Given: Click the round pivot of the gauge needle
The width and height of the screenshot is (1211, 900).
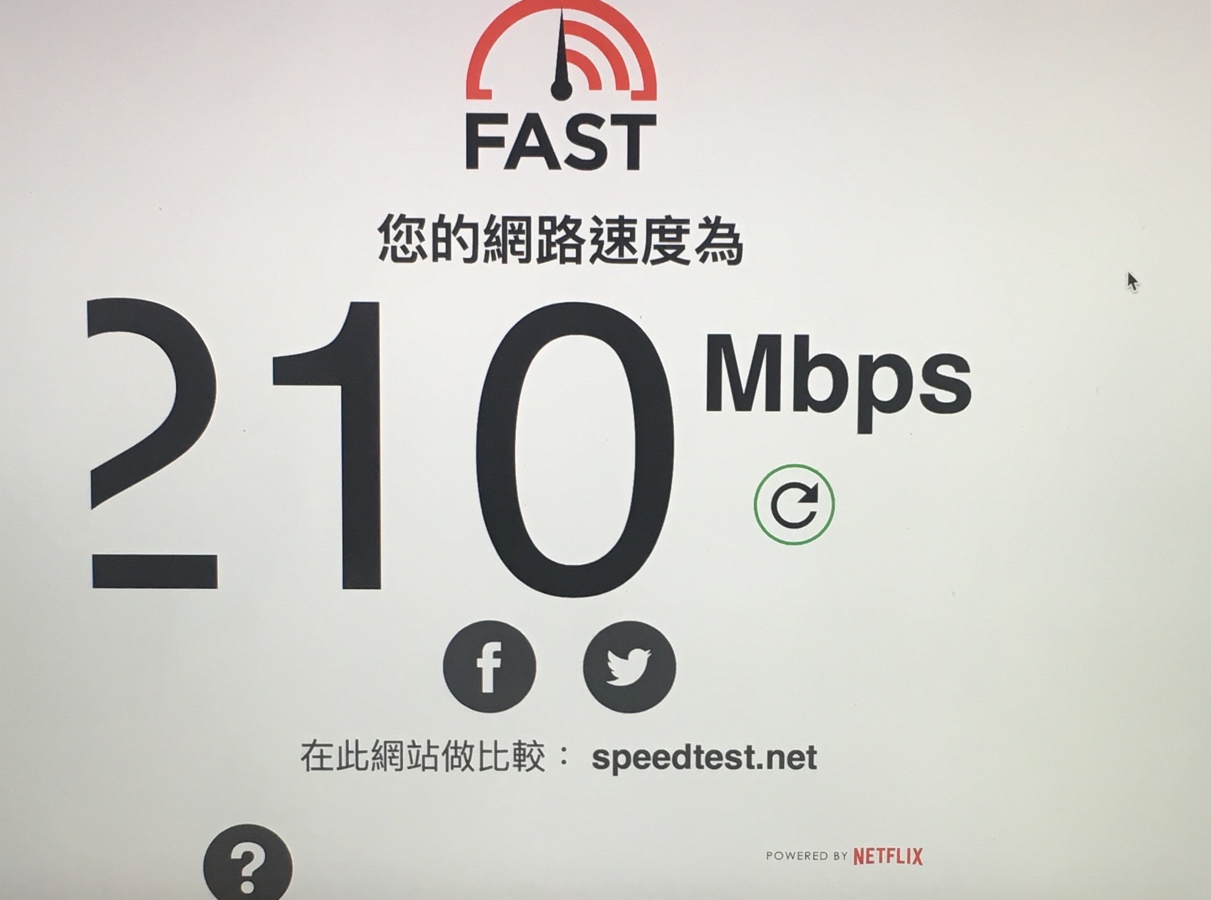Looking at the screenshot, I should click(562, 90).
